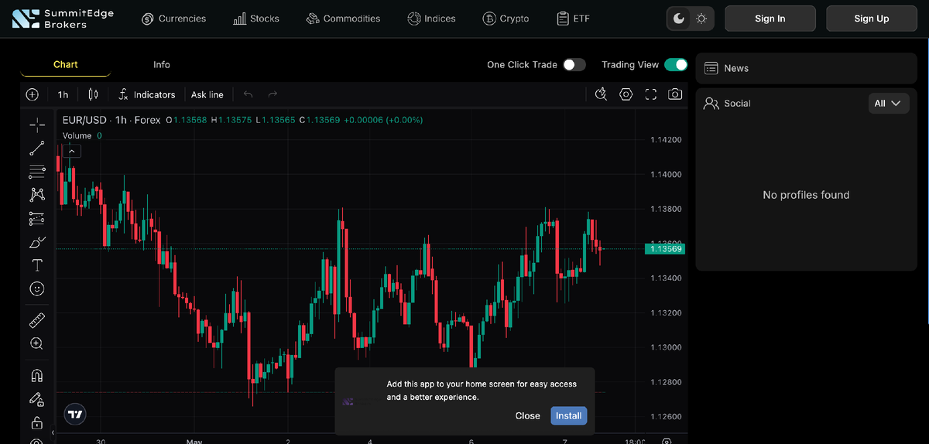Open the ETF menu
The image size is (929, 444).
tap(574, 19)
